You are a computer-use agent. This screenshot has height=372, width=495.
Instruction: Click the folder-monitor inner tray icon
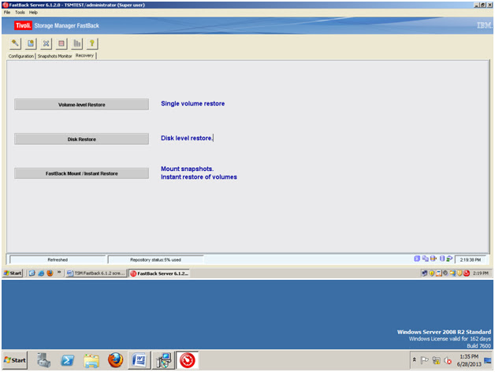click(x=452, y=273)
